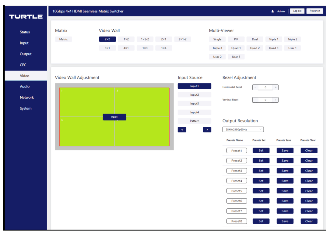
Task: Increase Vertical Bezel with the plus button
Action: [x=276, y=100]
